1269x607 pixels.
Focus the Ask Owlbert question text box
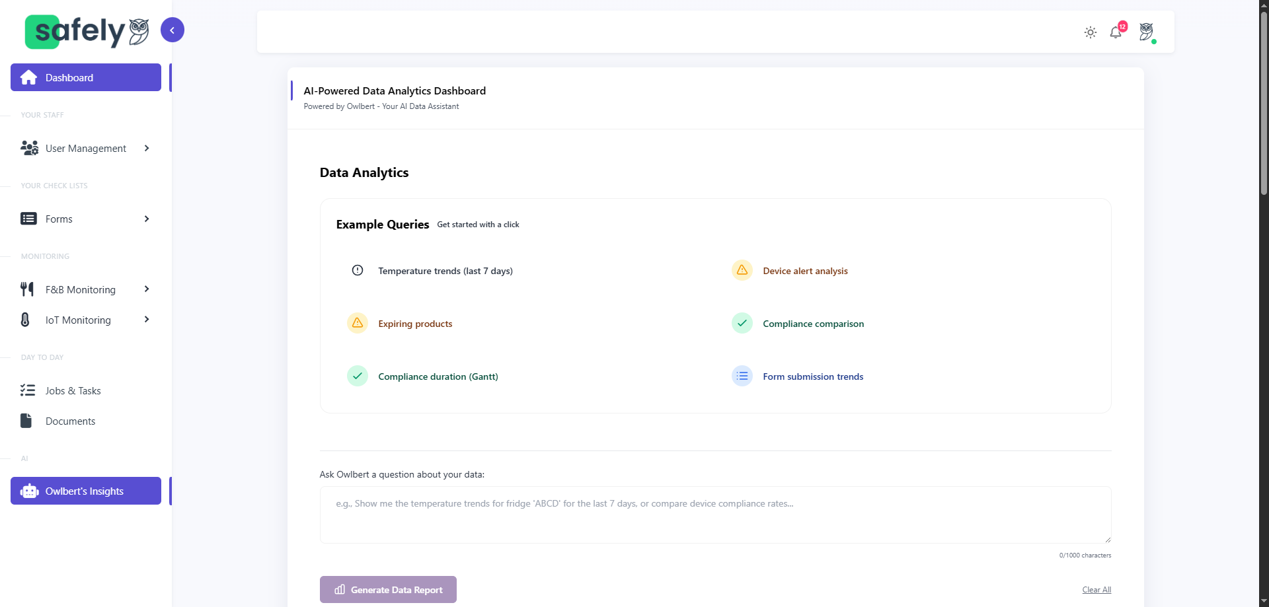715,515
